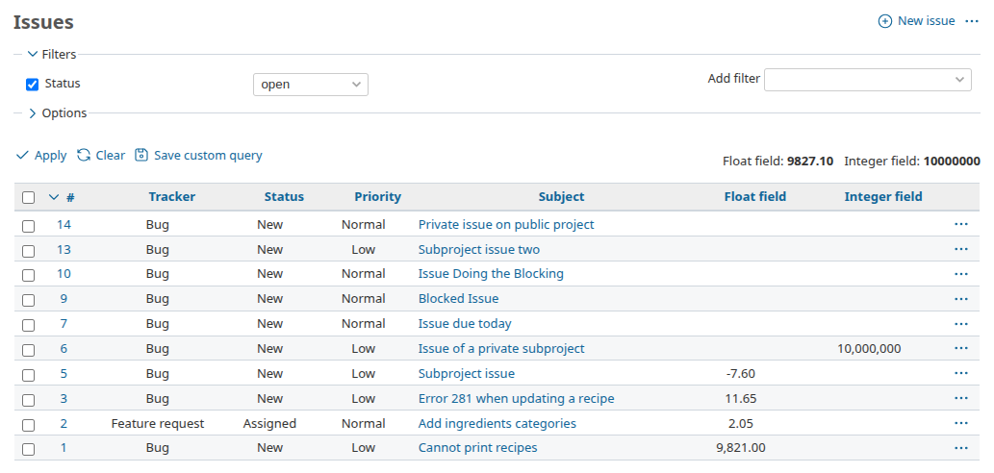Click the Clear reload icon
Screen dimensions: 994x473
tap(84, 155)
